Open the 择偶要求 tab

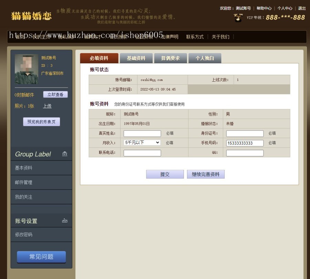(170, 58)
